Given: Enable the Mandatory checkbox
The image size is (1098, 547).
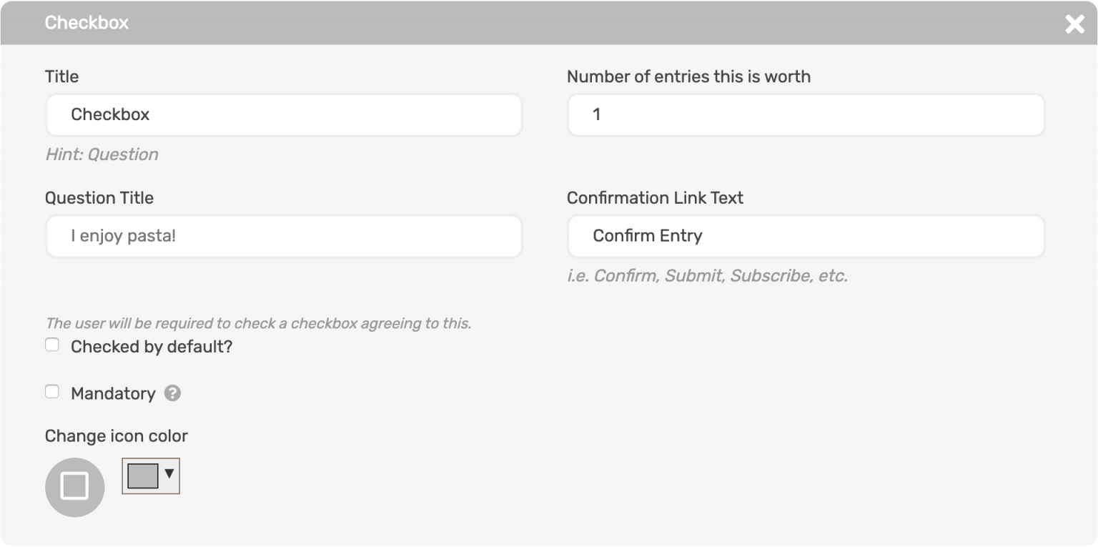Looking at the screenshot, I should [51, 391].
